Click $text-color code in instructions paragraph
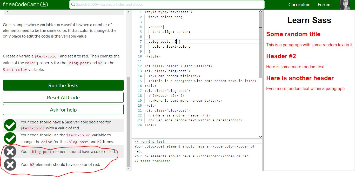This screenshot has width=355, height=177. coord(47,56)
